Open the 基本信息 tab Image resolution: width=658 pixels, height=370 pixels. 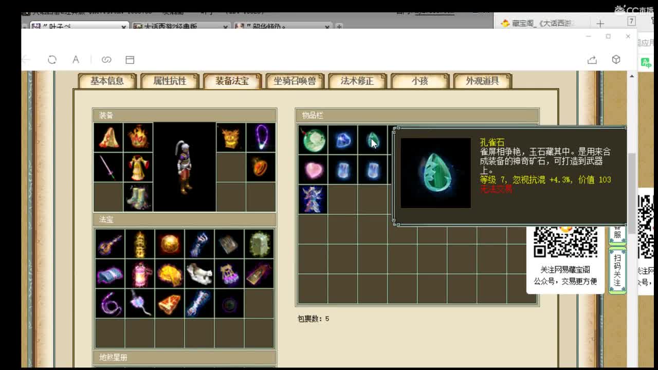pos(107,81)
